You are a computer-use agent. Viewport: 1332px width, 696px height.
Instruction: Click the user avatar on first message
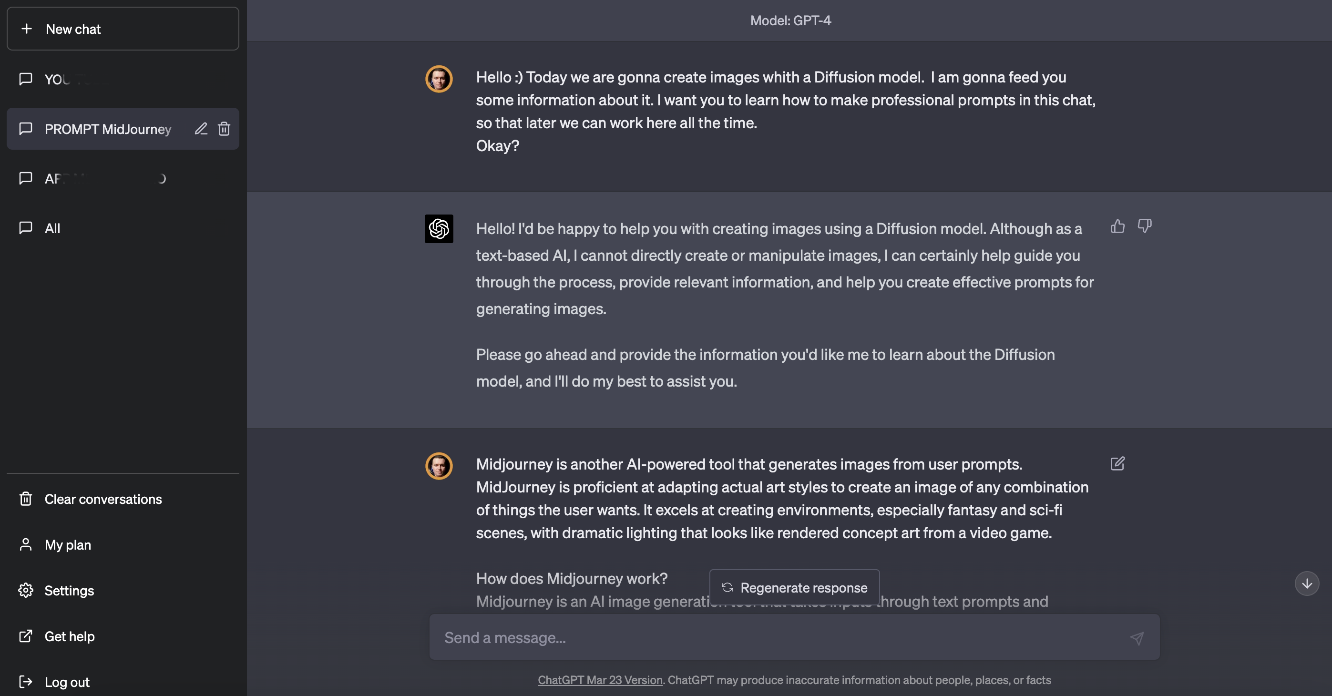[439, 79]
